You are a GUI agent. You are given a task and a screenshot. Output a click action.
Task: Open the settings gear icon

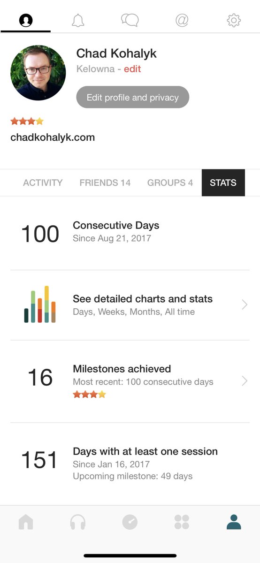pos(234,20)
